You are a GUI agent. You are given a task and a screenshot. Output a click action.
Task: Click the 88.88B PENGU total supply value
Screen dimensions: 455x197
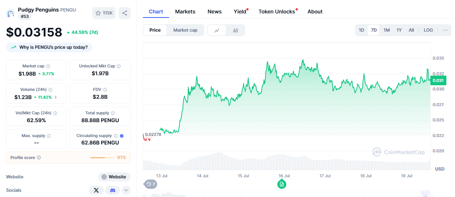100,121
